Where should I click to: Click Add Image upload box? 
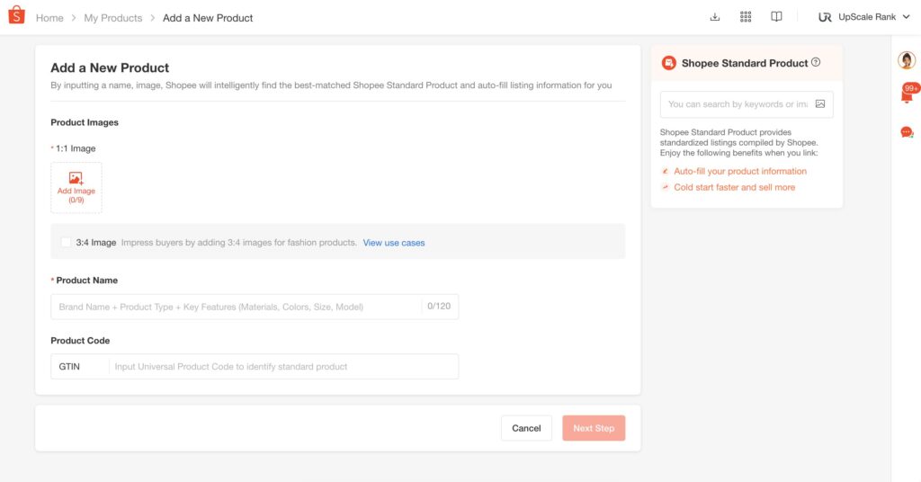pos(76,188)
